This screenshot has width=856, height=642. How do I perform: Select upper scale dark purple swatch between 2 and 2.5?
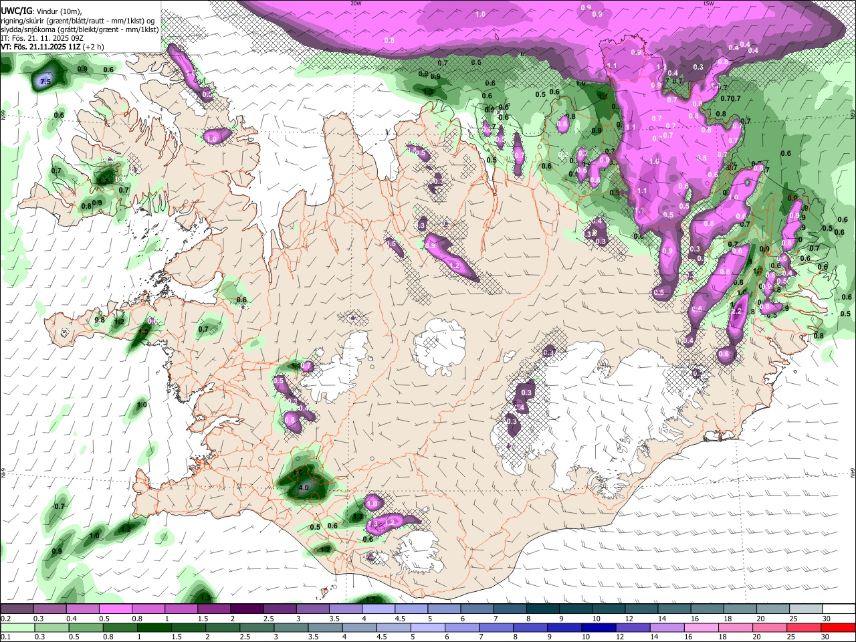[247, 609]
